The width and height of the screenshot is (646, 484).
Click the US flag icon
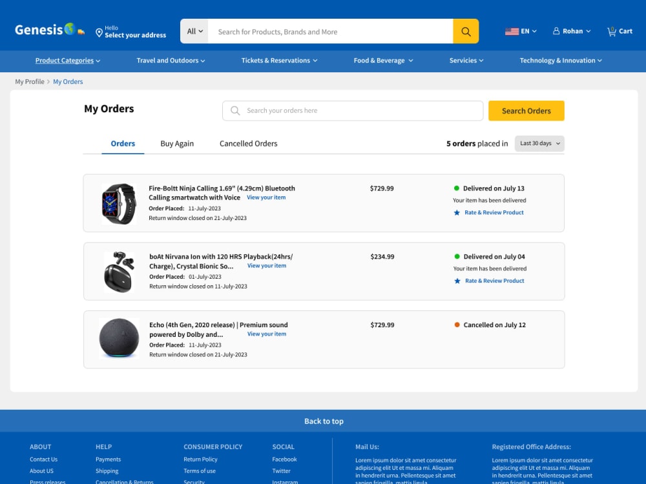[x=512, y=31]
